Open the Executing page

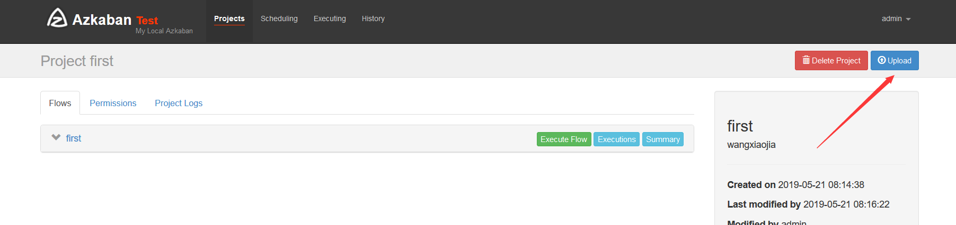tap(330, 18)
